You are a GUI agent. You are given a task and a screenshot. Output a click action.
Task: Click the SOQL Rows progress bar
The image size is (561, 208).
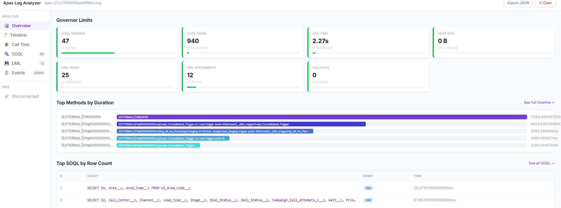[x=243, y=53]
